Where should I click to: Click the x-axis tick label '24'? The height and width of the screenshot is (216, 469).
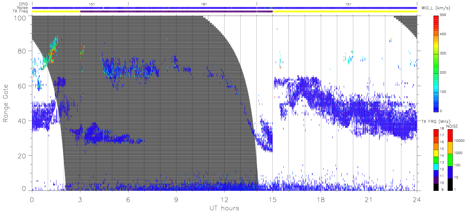tap(417, 200)
